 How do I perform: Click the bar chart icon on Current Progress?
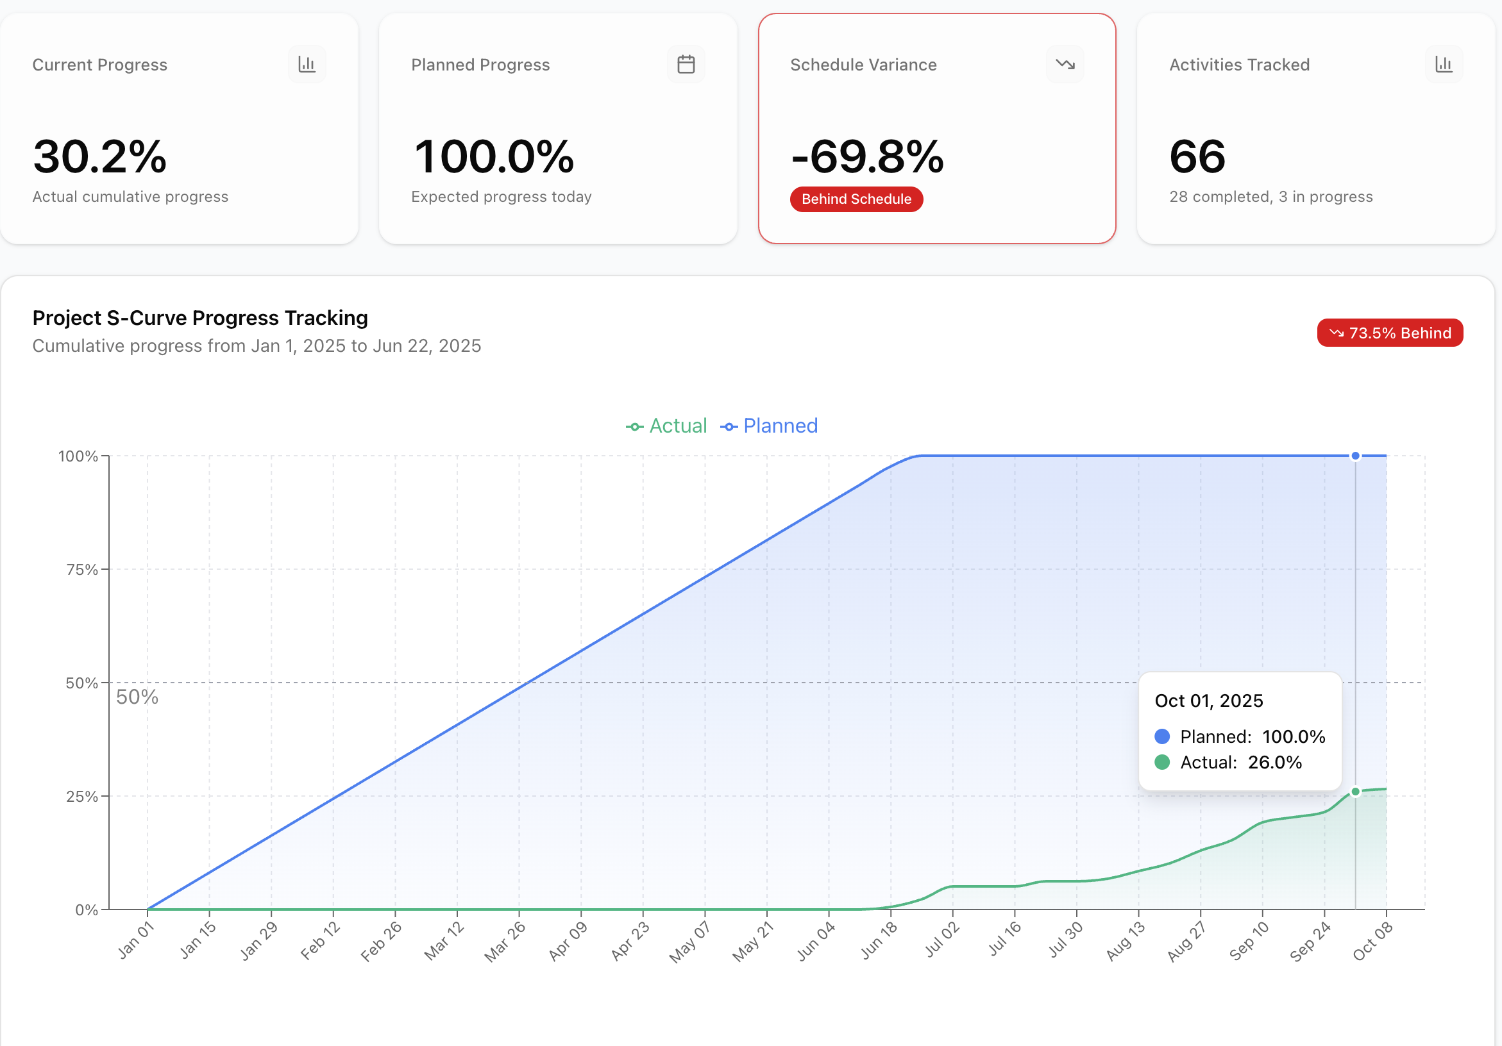[307, 64]
